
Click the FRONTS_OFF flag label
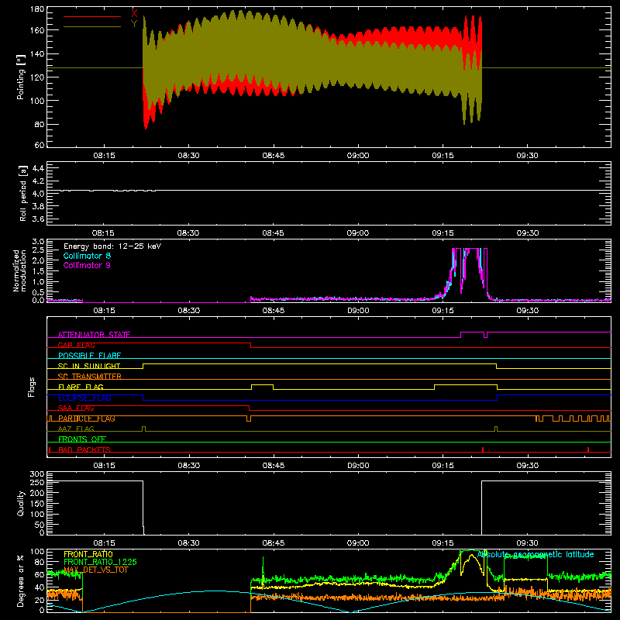click(82, 439)
